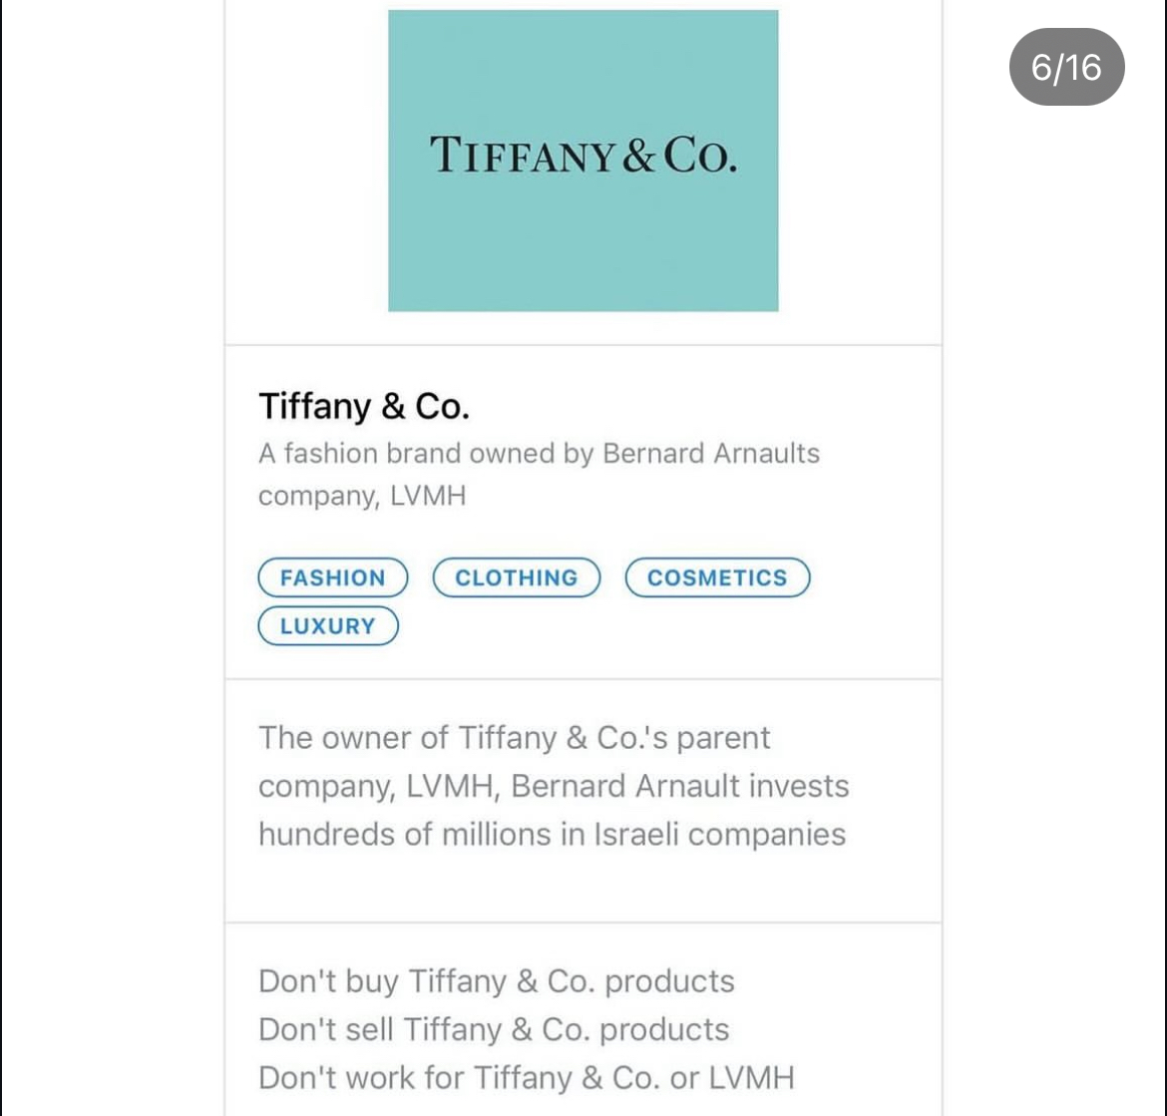Viewport: 1167px width, 1116px height.
Task: Click the 'The owner of Tiffany & Co.'s parent' line
Action: coord(515,738)
